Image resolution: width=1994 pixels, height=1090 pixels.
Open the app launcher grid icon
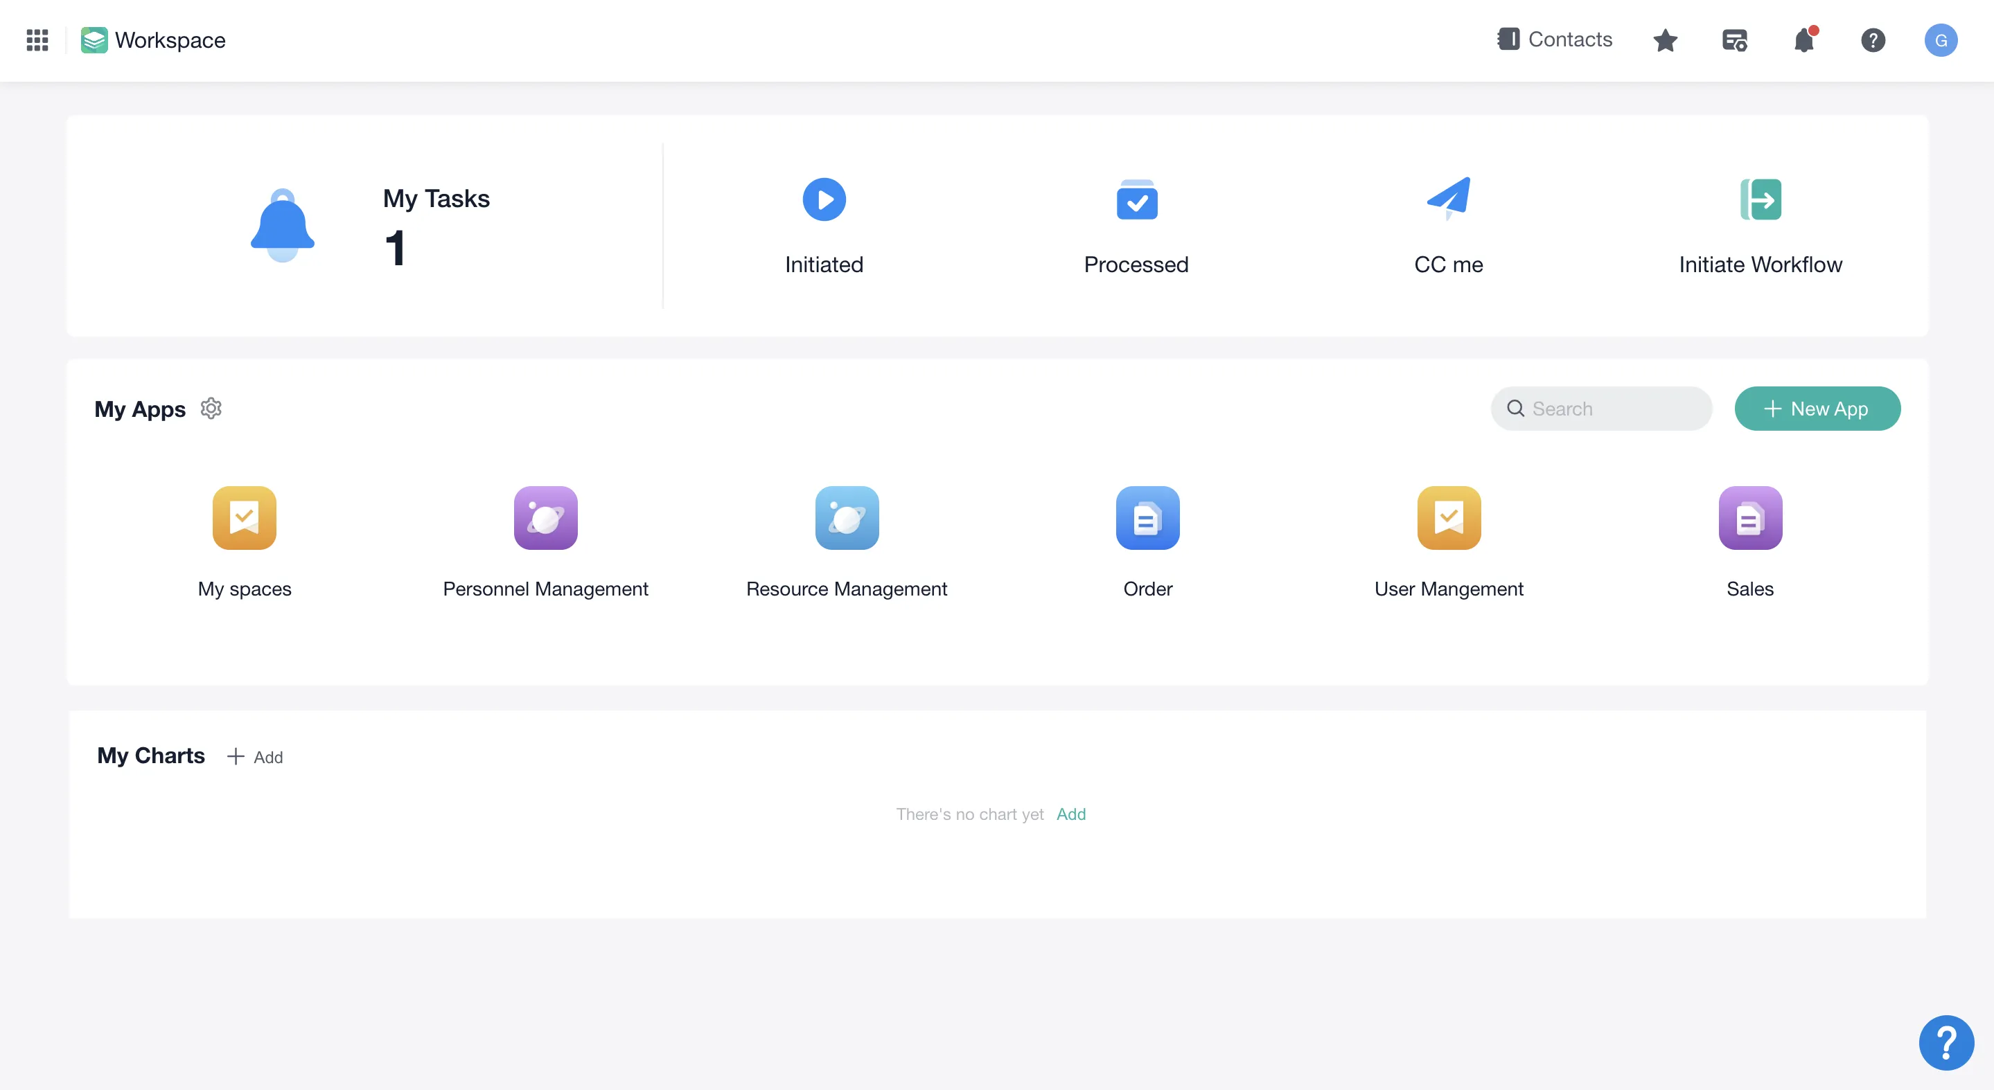pos(37,39)
